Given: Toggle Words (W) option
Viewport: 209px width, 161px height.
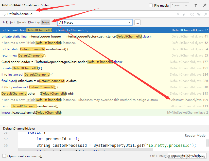Looking at the screenshot, I should (x=199, y=14).
